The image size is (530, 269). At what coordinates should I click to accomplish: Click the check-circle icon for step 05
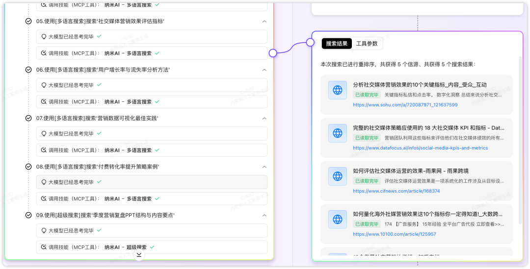point(29,21)
